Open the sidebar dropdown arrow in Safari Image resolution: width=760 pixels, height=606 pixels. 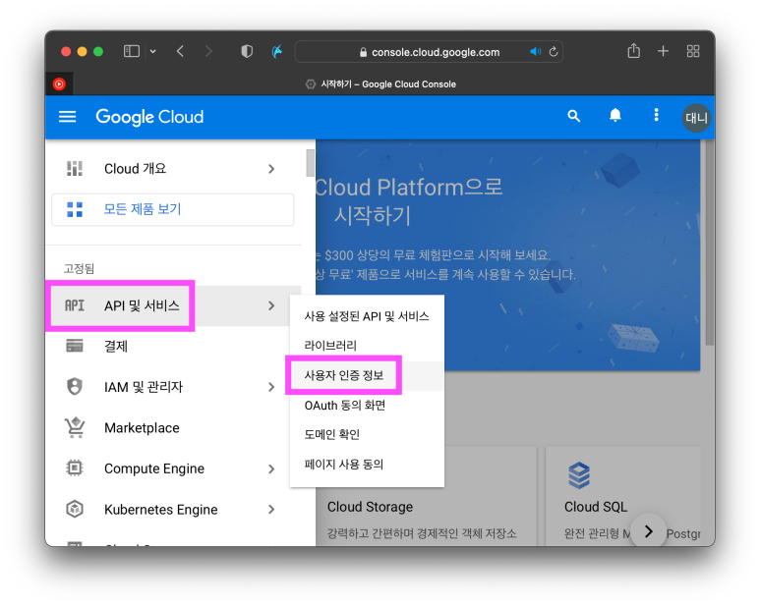153,51
